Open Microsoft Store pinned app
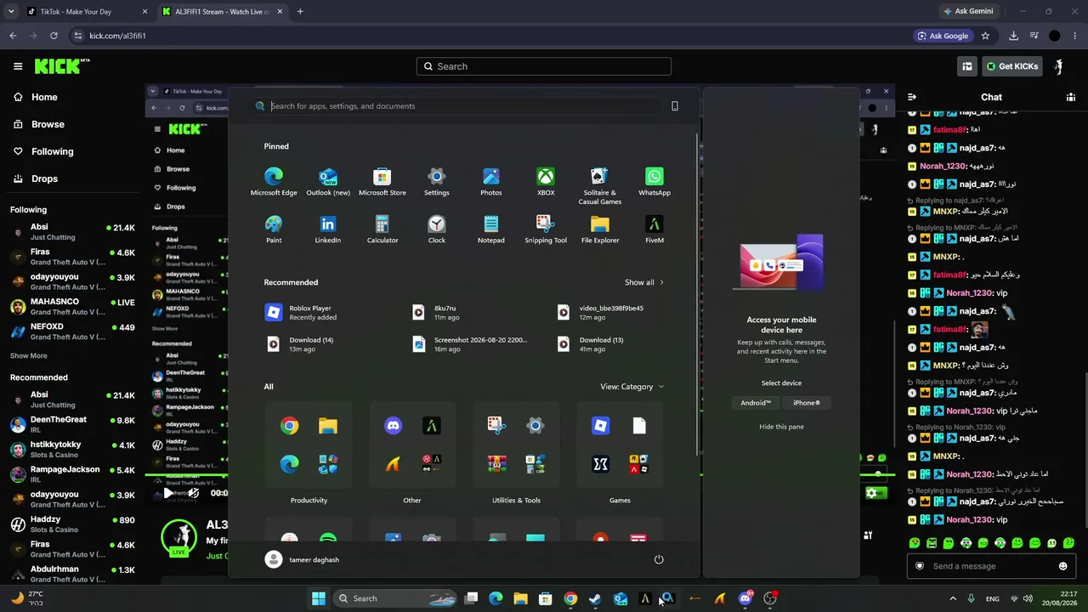This screenshot has width=1088, height=612. click(x=382, y=182)
